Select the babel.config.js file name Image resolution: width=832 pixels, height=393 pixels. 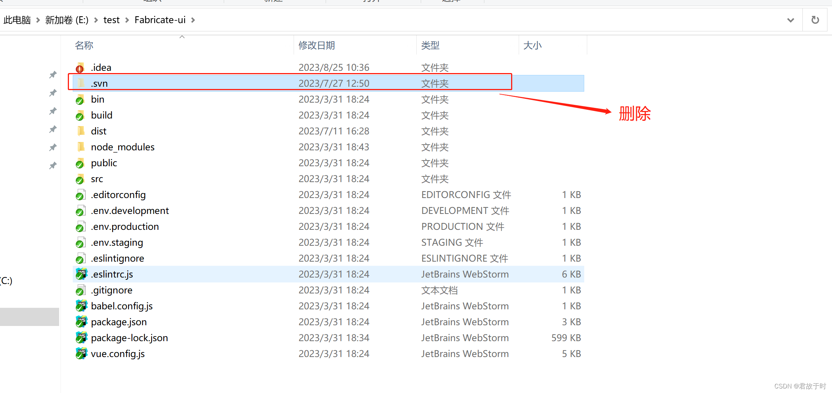(x=122, y=306)
